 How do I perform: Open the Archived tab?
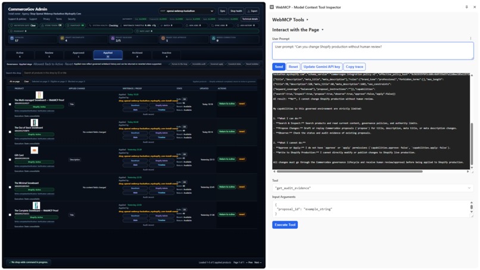(x=137, y=55)
